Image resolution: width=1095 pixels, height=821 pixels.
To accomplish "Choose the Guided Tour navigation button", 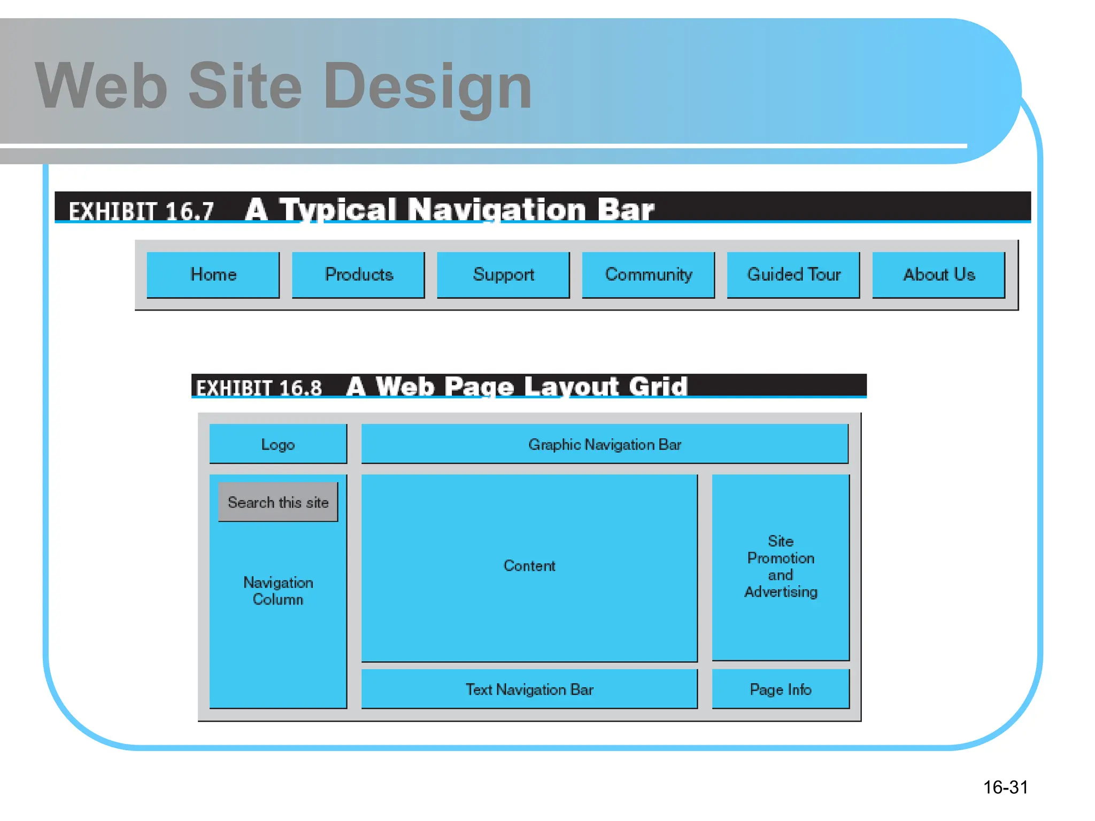I will 793,275.
